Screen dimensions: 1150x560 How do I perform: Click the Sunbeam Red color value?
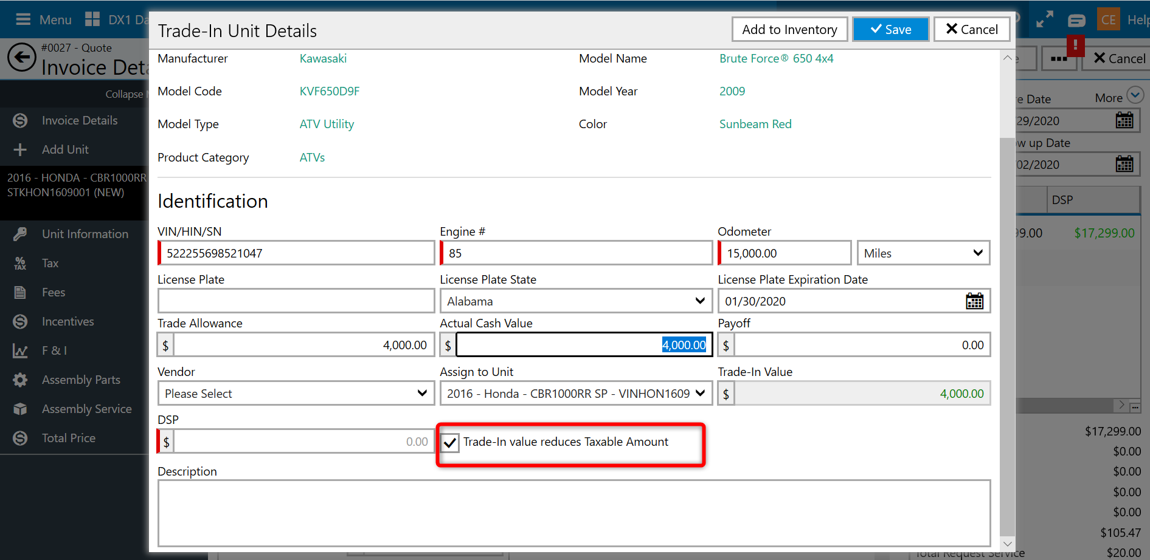pyautogui.click(x=755, y=124)
